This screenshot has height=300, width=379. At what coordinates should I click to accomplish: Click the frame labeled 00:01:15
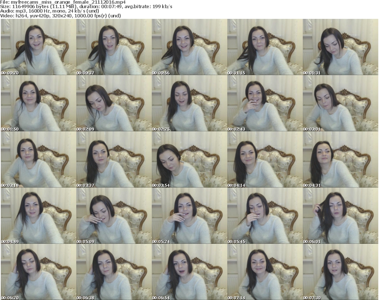point(265,47)
